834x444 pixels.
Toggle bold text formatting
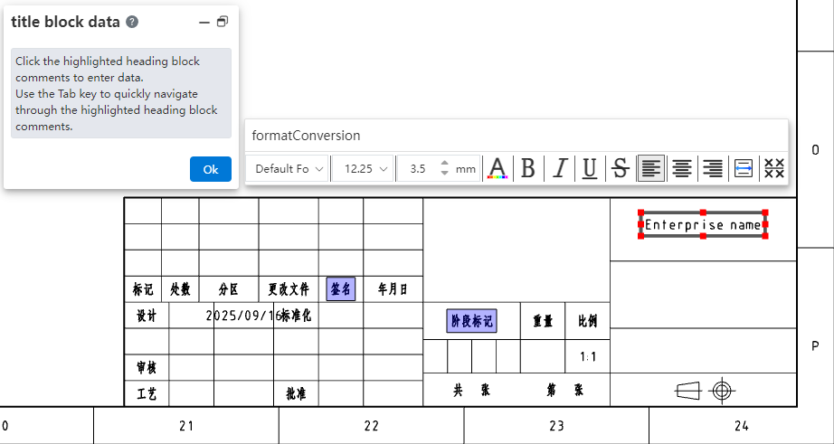tap(528, 168)
